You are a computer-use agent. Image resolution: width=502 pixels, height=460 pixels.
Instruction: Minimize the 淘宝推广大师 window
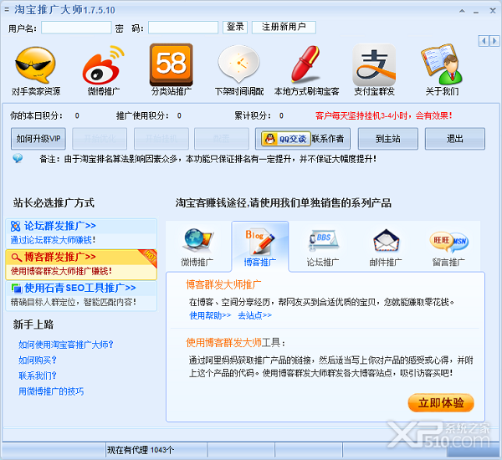click(x=476, y=12)
